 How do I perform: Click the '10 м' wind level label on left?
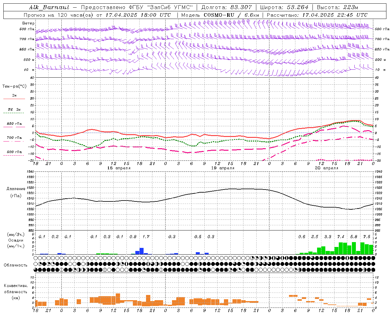coord(29,70)
